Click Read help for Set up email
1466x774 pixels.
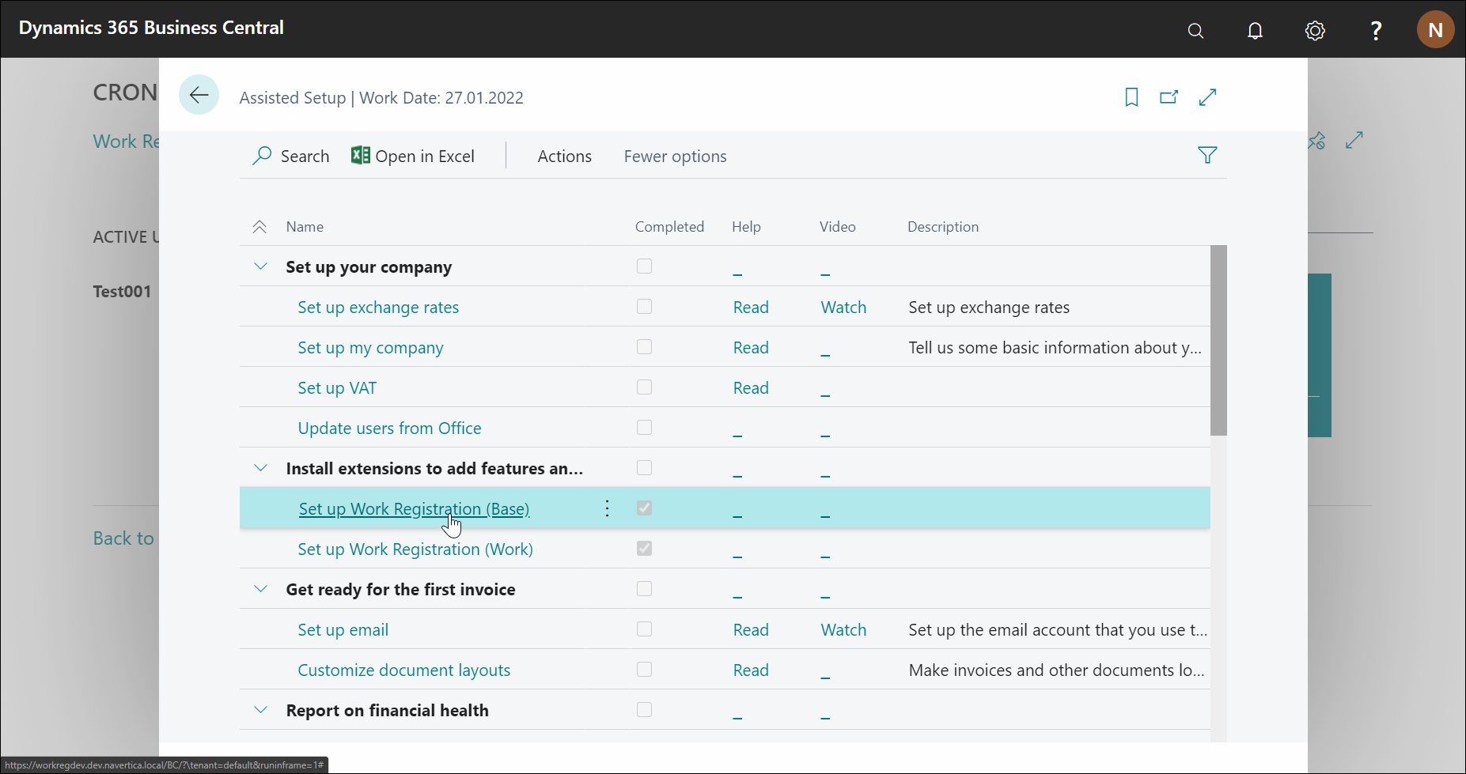point(751,630)
